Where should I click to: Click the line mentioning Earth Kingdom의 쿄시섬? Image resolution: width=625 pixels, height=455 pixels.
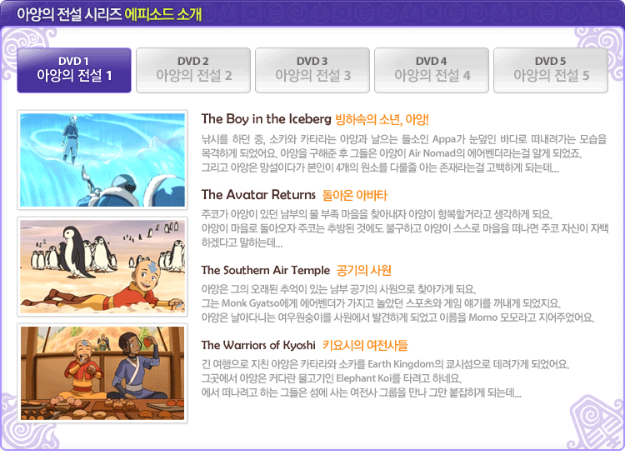pyautogui.click(x=386, y=364)
